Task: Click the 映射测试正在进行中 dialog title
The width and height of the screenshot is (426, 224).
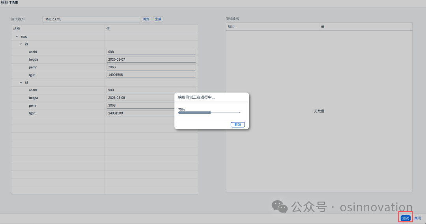Action: pyautogui.click(x=196, y=97)
